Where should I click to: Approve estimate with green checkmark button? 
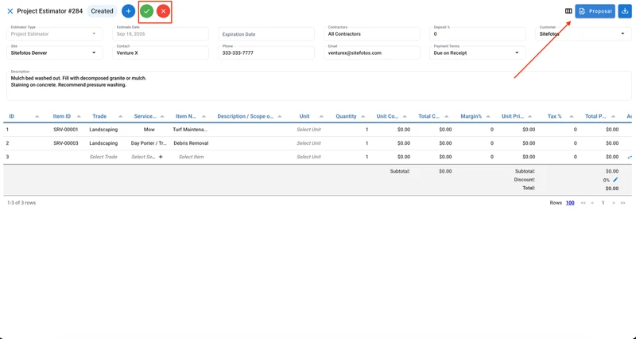146,11
